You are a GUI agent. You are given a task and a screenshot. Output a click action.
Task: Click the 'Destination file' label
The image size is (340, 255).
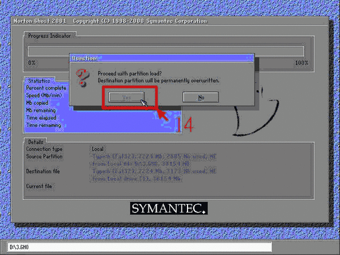(x=43, y=171)
